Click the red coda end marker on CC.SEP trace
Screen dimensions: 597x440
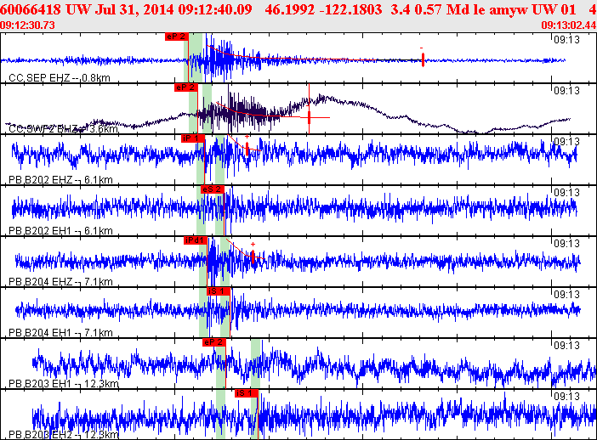click(423, 59)
